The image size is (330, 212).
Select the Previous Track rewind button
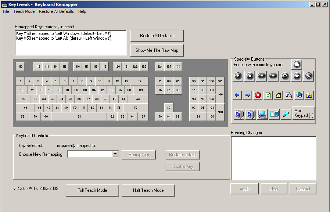coord(262,76)
